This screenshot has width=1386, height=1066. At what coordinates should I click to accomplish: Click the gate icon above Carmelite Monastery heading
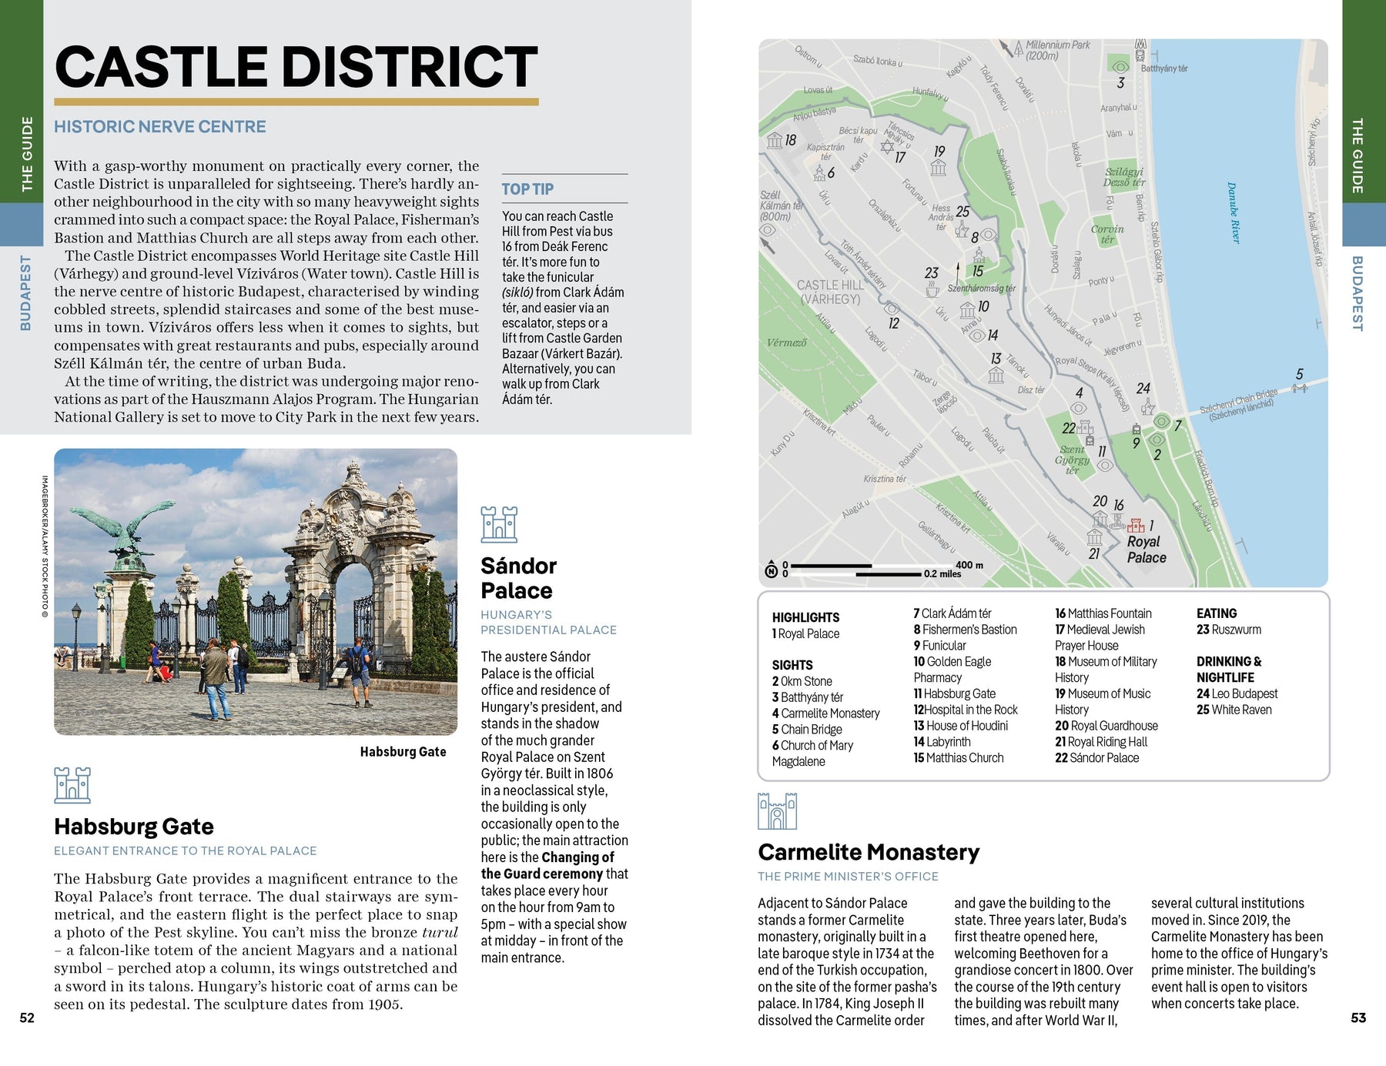[x=777, y=810]
